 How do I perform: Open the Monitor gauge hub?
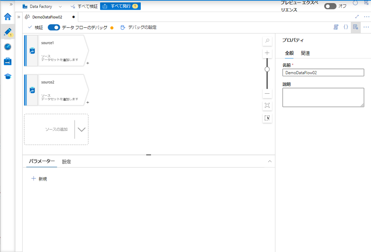[x=8, y=47]
